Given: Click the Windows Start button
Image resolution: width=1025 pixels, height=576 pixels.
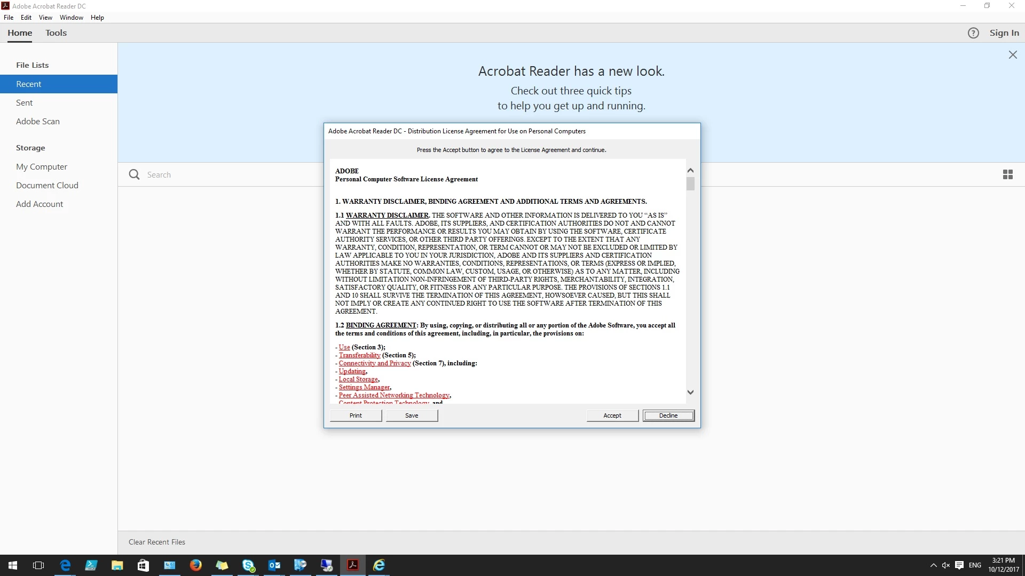Looking at the screenshot, I should pyautogui.click(x=13, y=565).
